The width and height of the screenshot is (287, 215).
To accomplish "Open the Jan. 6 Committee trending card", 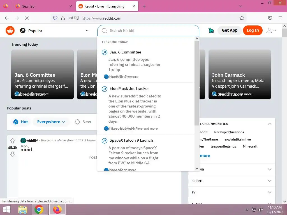I will pyautogui.click(x=43, y=74).
